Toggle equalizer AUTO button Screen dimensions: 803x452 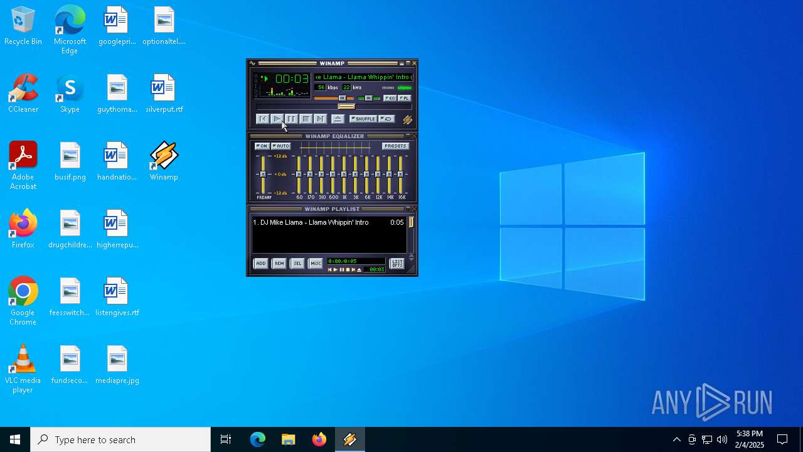(x=281, y=146)
